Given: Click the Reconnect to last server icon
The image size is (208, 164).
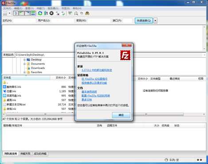Looking at the screenshot, I should coord(63,13).
